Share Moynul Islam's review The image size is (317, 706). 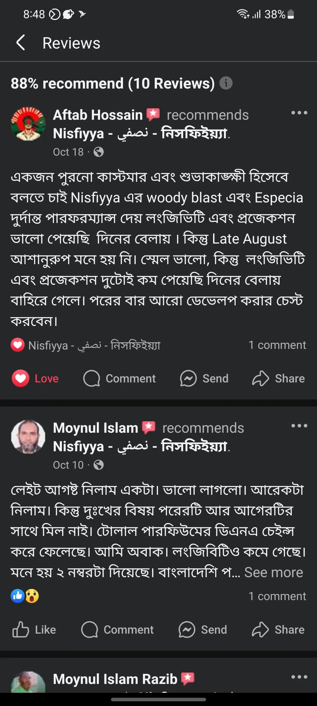[278, 630]
